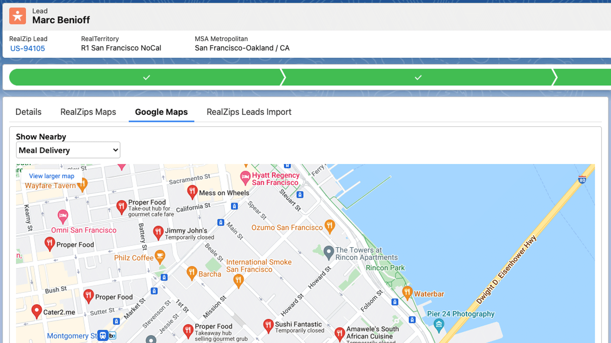
Task: Switch to the Details tab
Action: [x=28, y=112]
